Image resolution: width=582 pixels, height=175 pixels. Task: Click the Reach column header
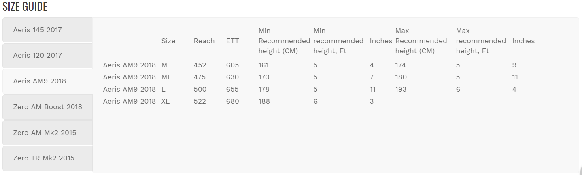pos(204,41)
